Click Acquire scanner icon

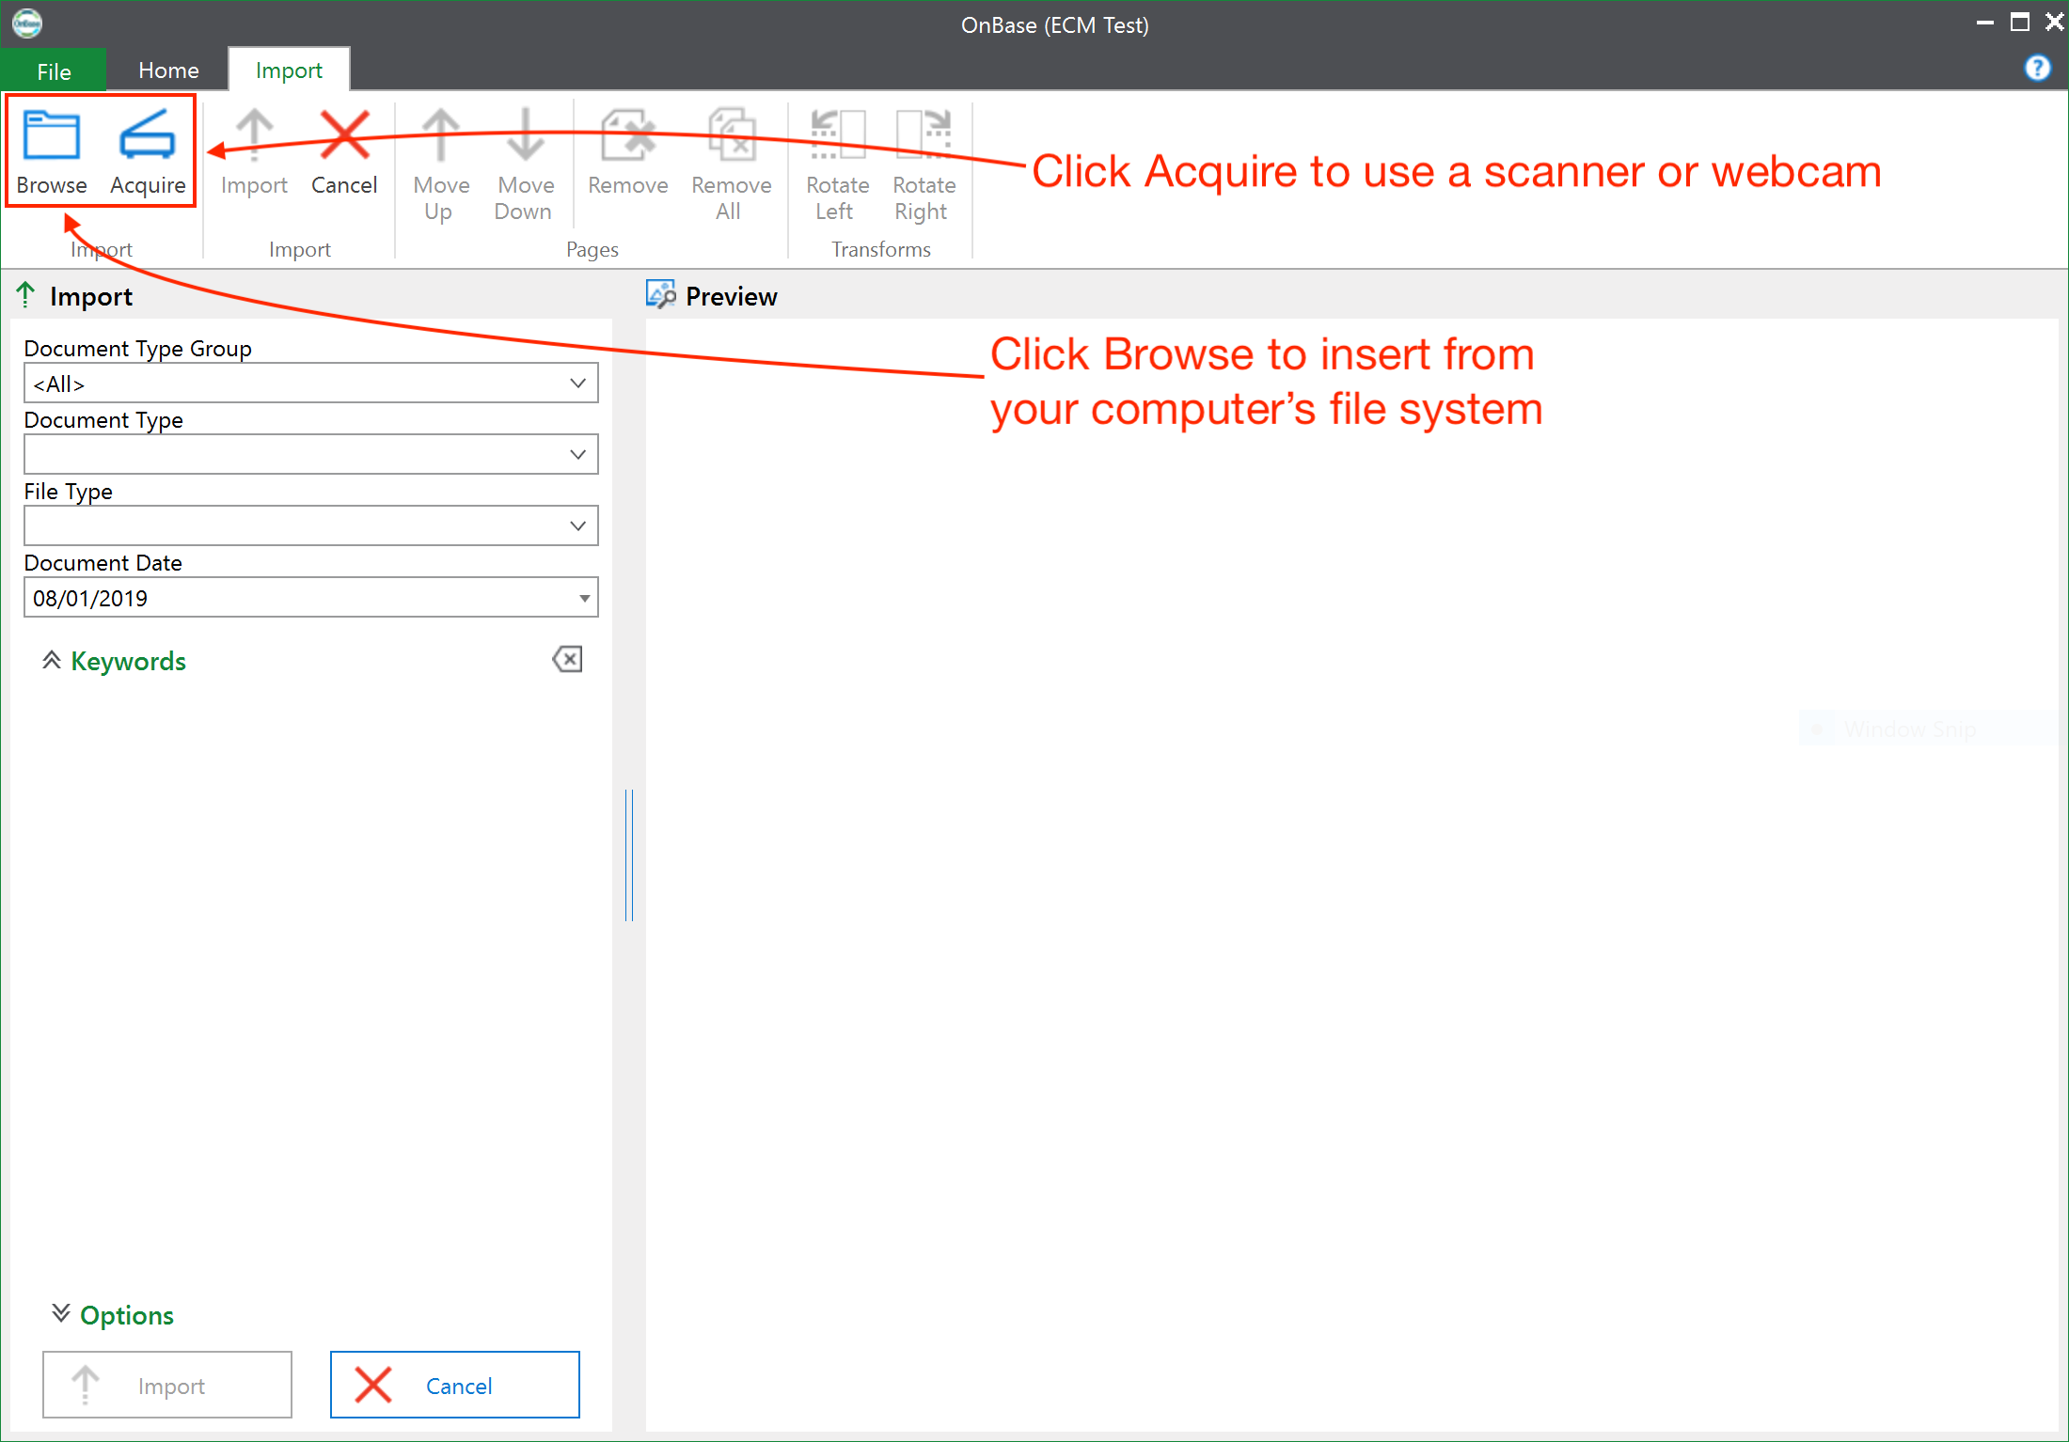(x=148, y=135)
